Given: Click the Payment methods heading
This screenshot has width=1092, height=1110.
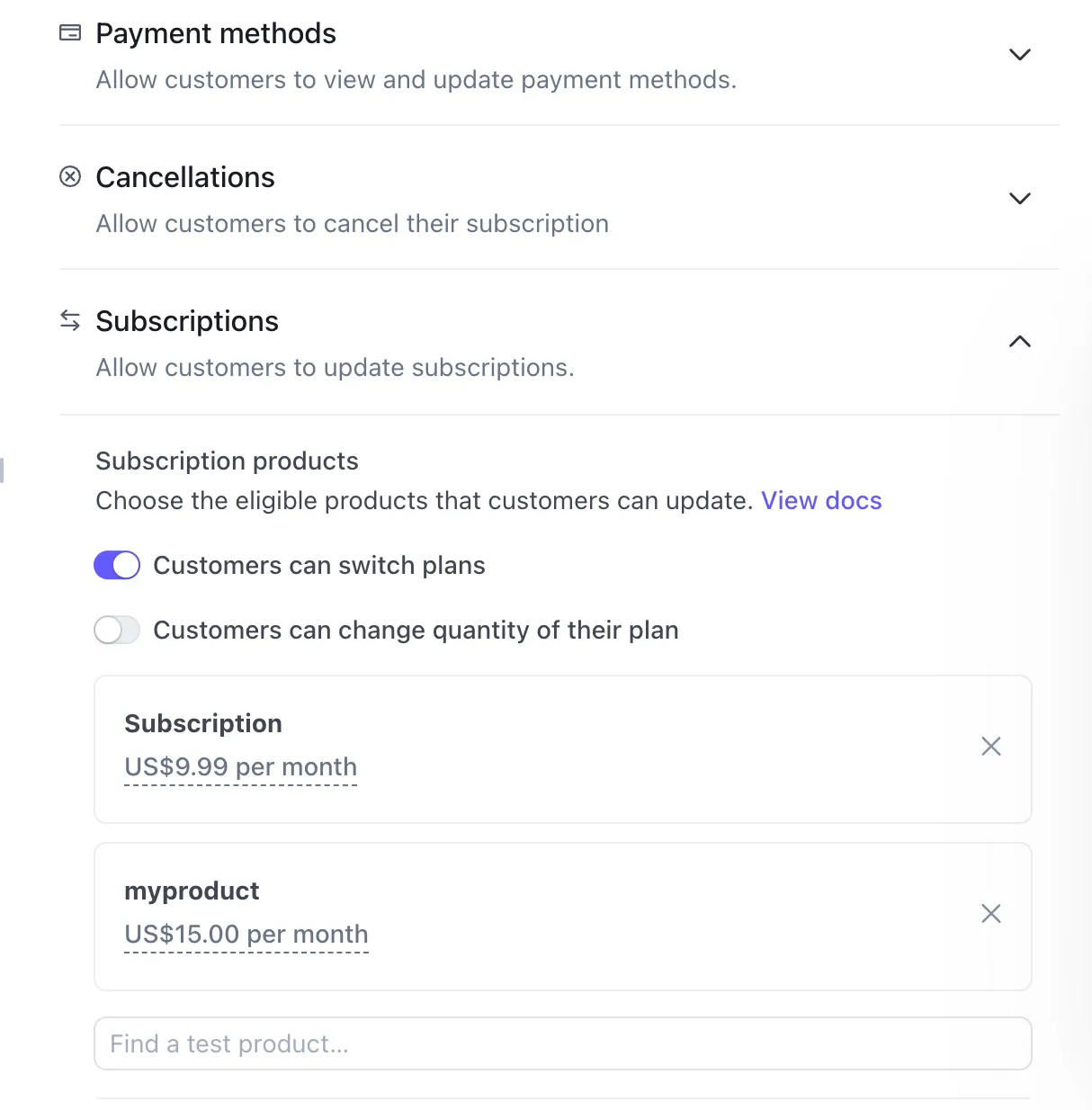Looking at the screenshot, I should click(x=216, y=34).
